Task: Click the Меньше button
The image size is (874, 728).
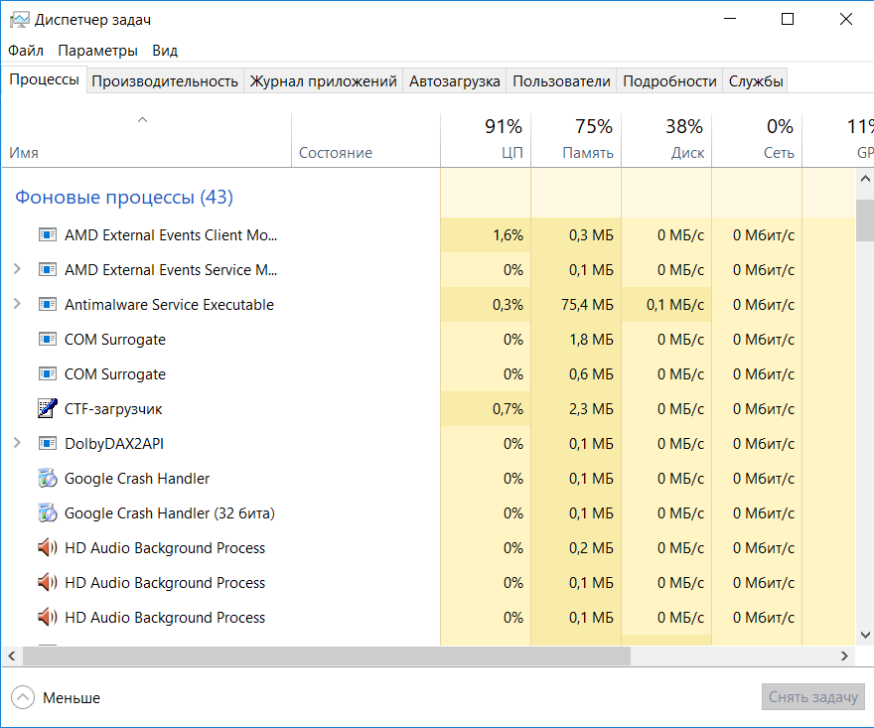Action: click(x=56, y=697)
